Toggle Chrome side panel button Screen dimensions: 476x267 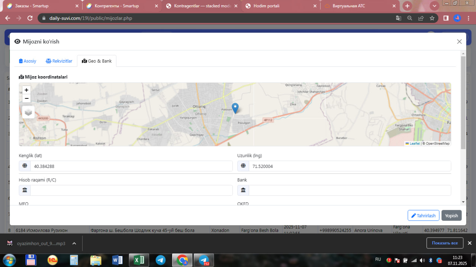point(446,18)
